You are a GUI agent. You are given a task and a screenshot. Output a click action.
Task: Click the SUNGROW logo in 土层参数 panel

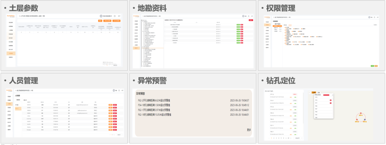point(10,16)
